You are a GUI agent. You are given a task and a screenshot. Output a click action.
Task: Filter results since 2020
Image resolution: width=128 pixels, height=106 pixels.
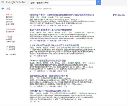[9, 17]
